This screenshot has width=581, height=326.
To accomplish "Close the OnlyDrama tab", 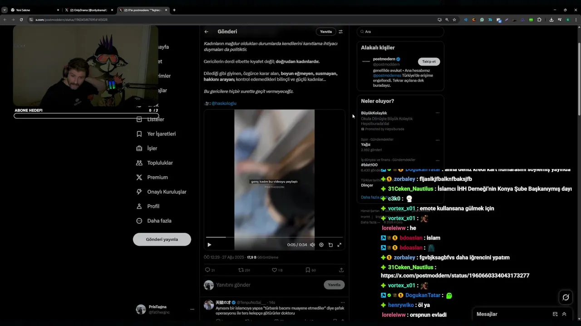I will click(112, 10).
